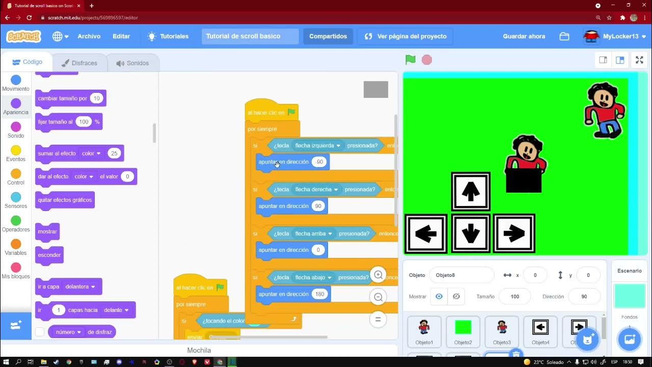Edit the project title field

tap(250, 36)
